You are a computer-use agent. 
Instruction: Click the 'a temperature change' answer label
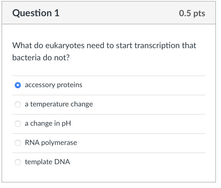[x=59, y=104]
